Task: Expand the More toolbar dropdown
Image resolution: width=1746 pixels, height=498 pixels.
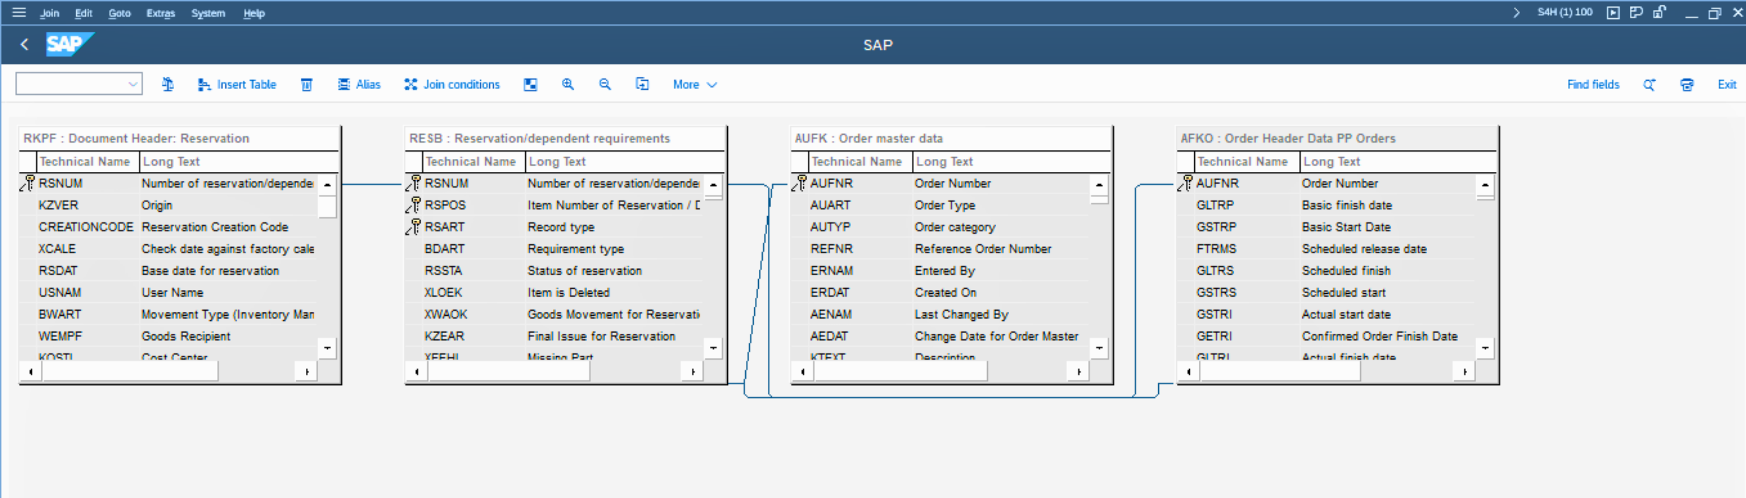Action: 694,85
